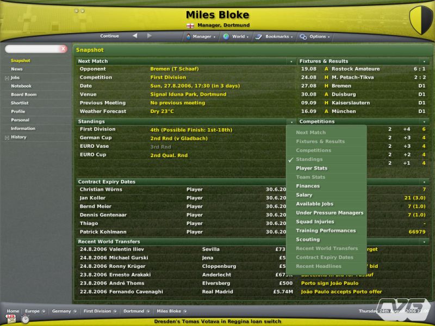Click the clock icon in bottom bar

coord(25,319)
